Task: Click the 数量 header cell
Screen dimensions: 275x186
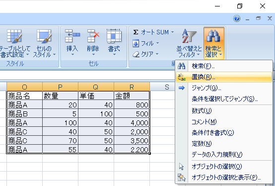Action: click(x=61, y=95)
